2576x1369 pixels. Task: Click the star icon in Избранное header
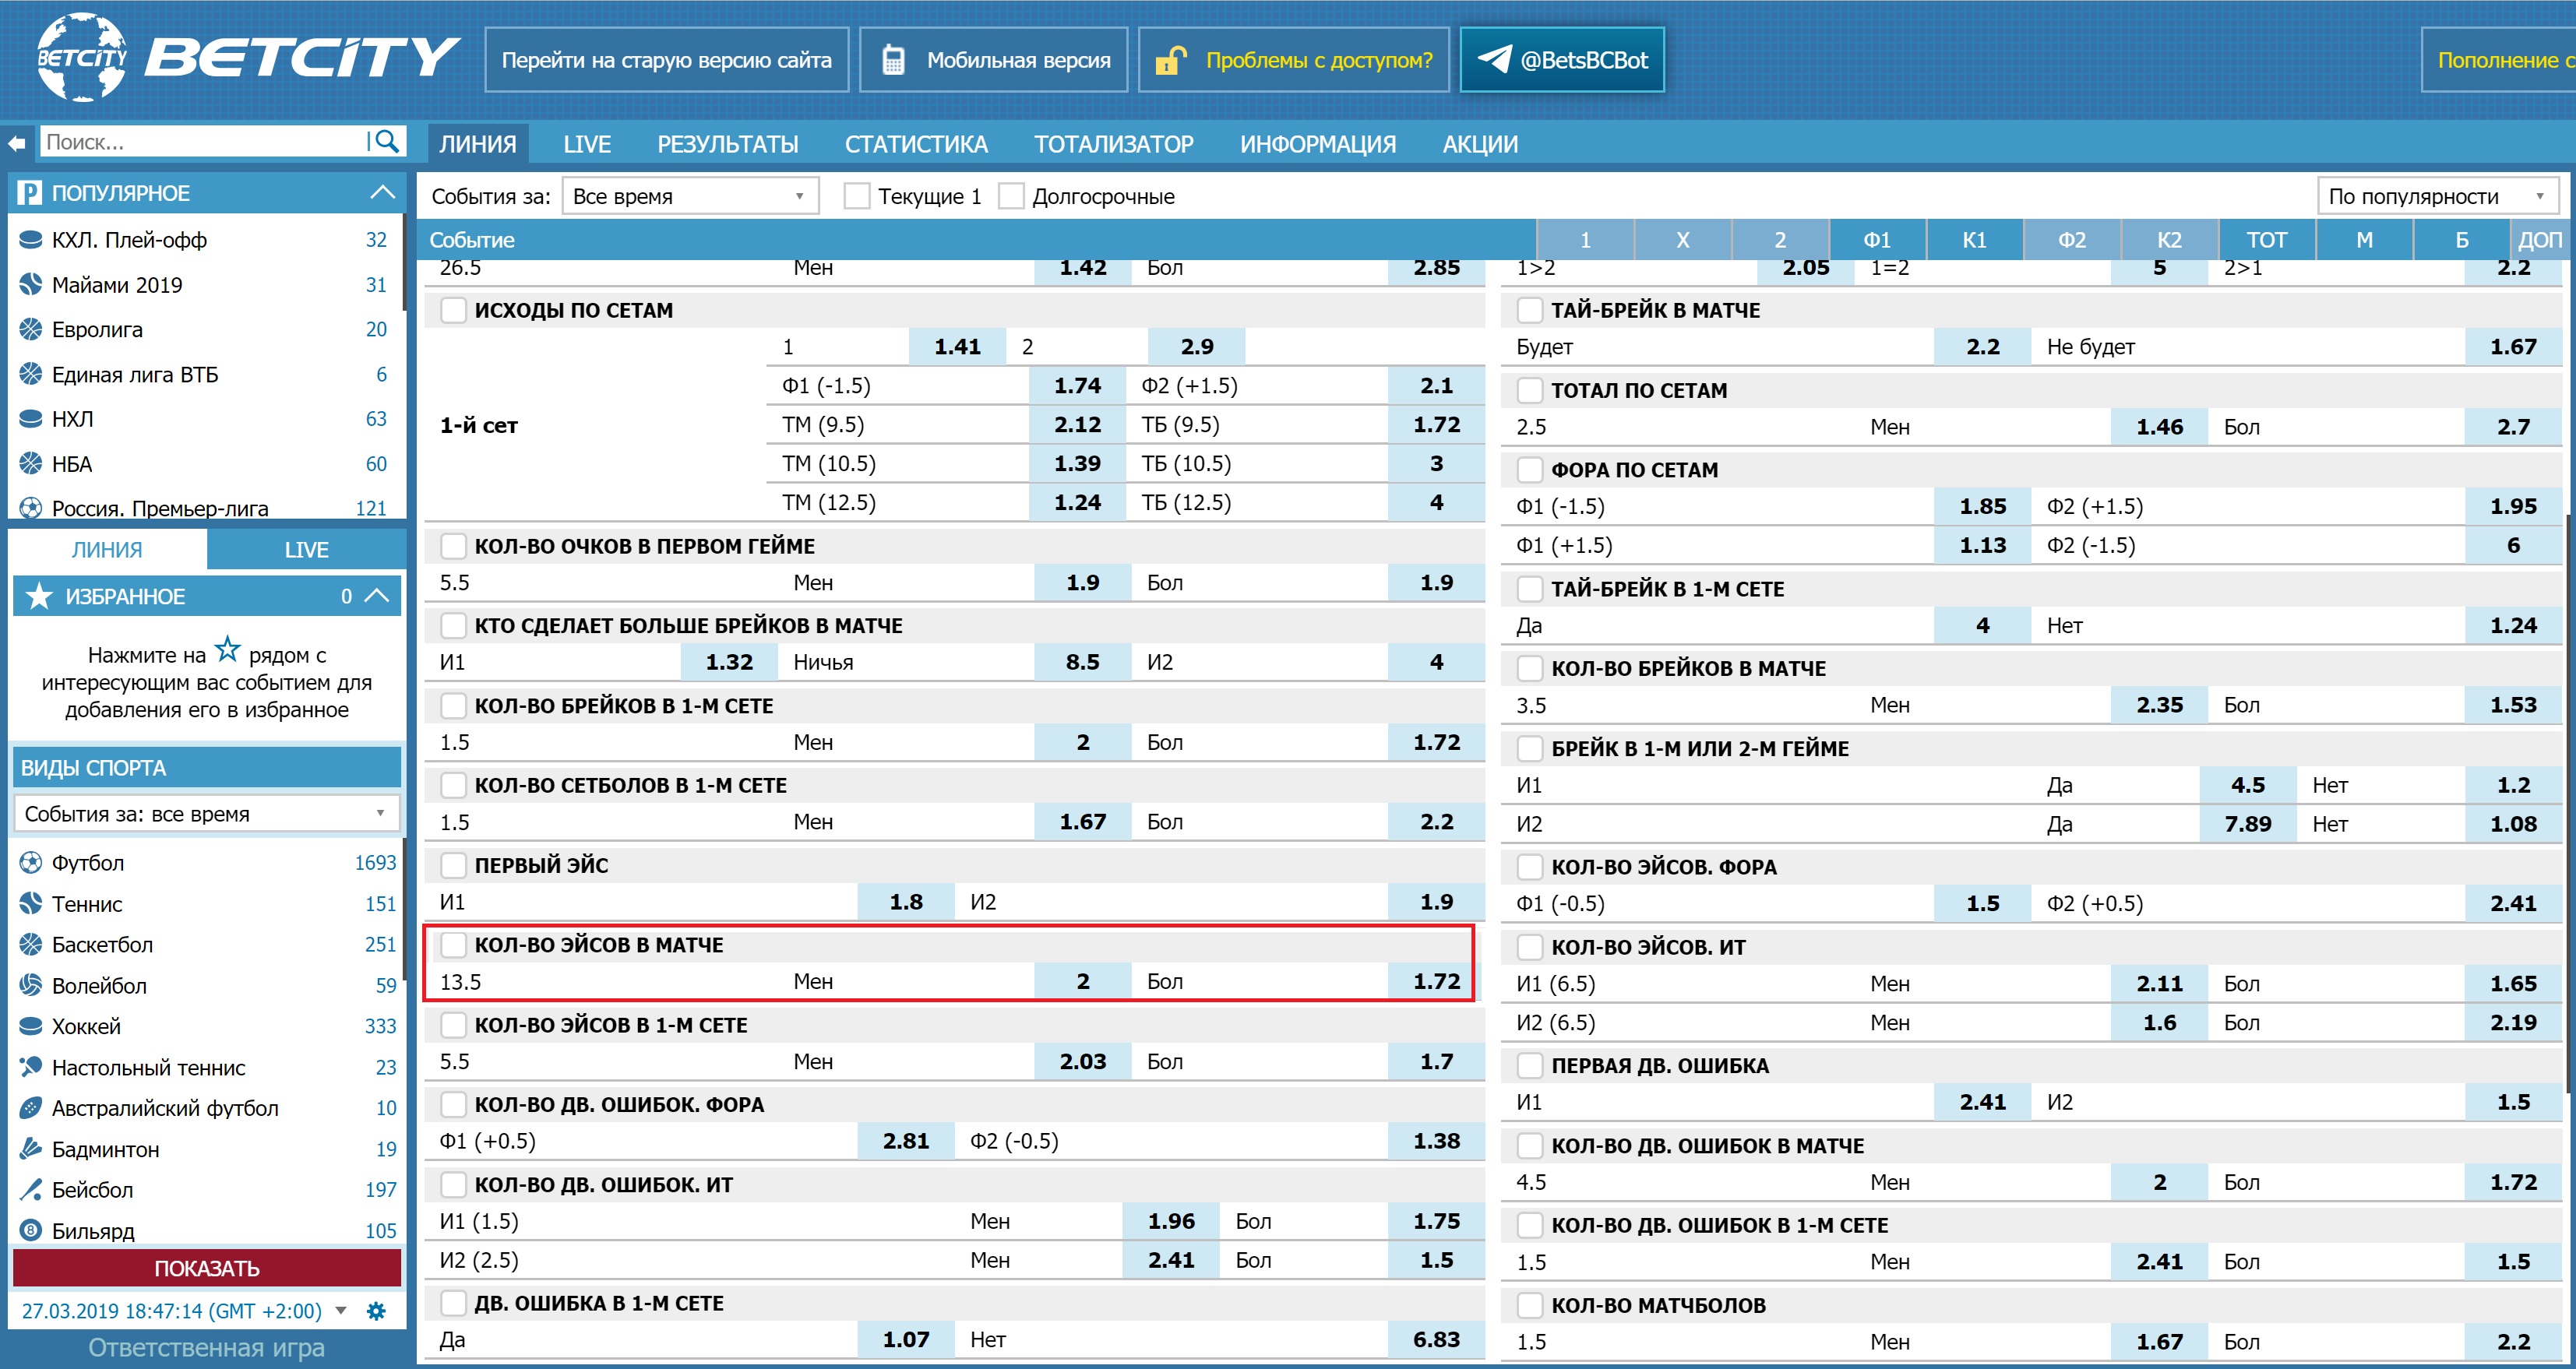click(x=39, y=596)
